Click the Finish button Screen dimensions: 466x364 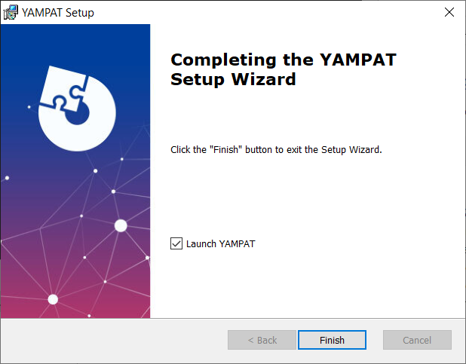pyautogui.click(x=332, y=340)
